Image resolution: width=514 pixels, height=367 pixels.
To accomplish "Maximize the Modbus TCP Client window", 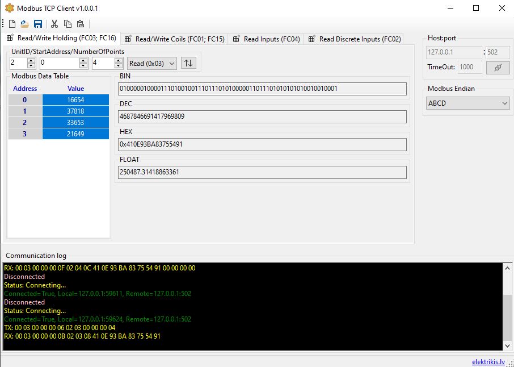I will pyautogui.click(x=476, y=8).
